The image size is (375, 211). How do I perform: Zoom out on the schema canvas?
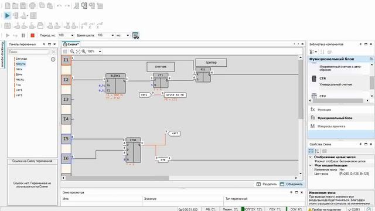pos(72,52)
